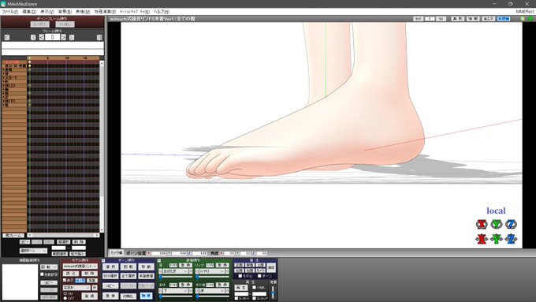Click the 再生 play button
The image size is (536, 302).
[240, 288]
